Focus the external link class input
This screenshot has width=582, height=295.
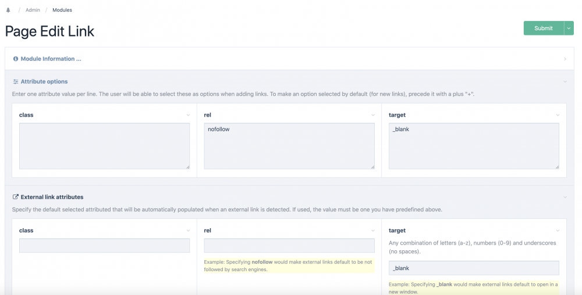point(104,246)
